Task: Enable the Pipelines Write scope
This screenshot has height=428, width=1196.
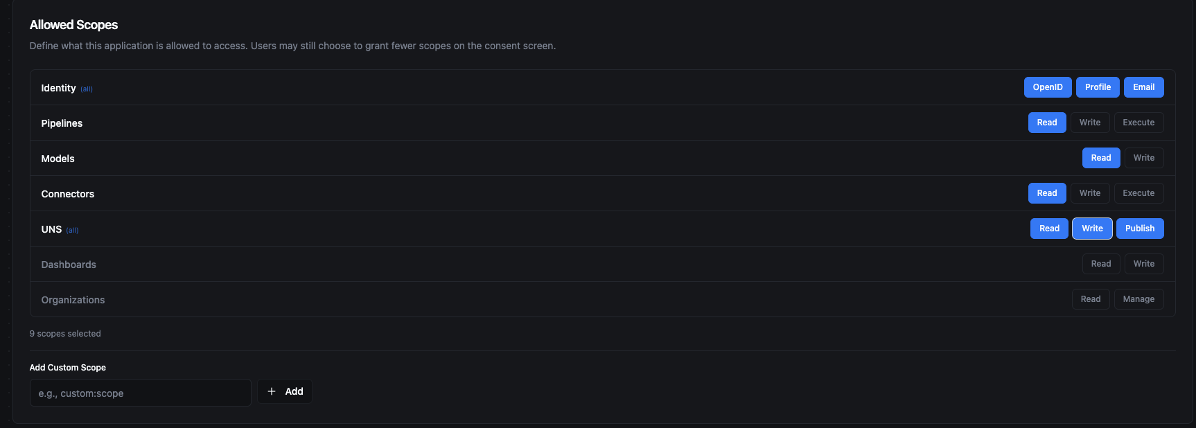Action: click(x=1089, y=123)
